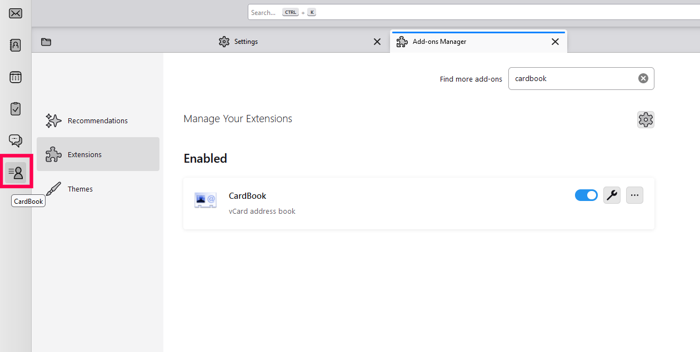Open the Tasks space
This screenshot has height=352, width=700.
[x=16, y=109]
